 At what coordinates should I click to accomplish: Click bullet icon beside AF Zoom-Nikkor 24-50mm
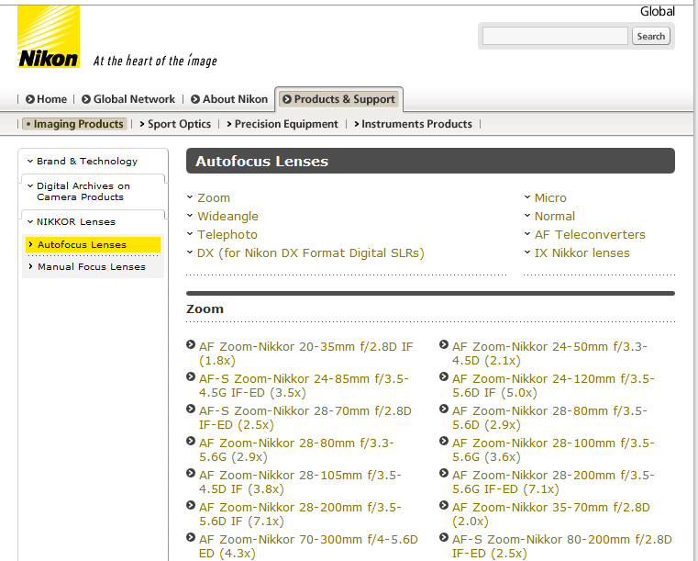[444, 345]
